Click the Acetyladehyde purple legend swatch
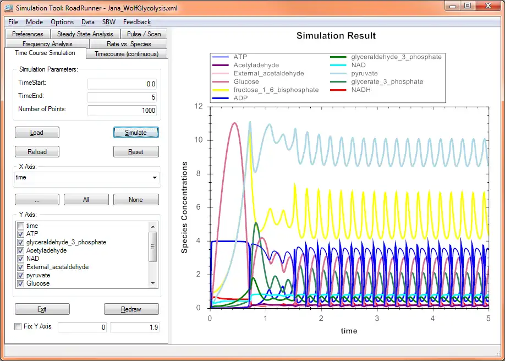505x361 pixels. tap(221, 65)
